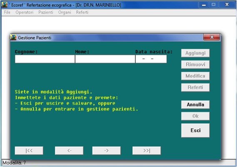Viewport: 237px width, 167px height.
Task: Maximize the Ecoref main window
Action: click(x=213, y=5)
